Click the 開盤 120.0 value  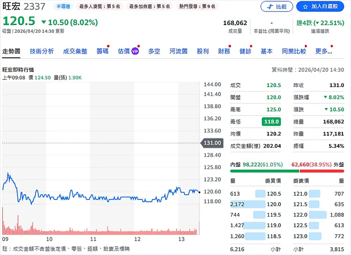(274, 97)
